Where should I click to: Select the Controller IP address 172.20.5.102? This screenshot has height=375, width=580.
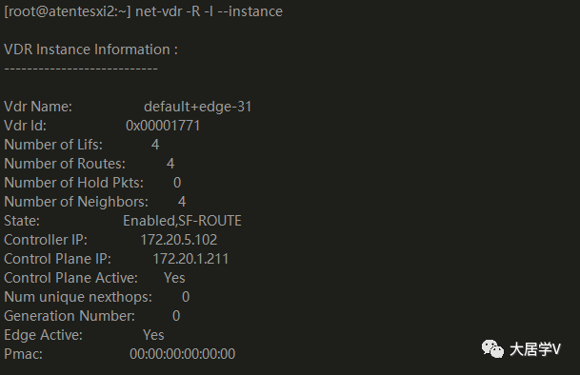[x=179, y=240]
